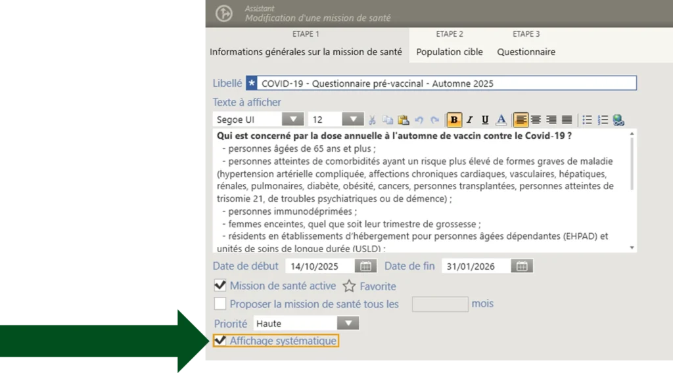Insert a numbered list
Image resolution: width=673 pixels, height=373 pixels.
[x=603, y=120]
